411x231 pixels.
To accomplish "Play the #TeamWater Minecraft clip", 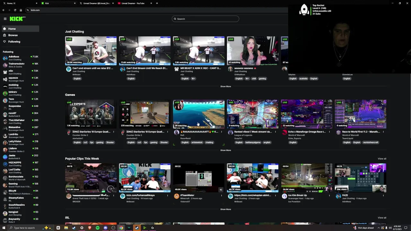I will click(x=199, y=178).
